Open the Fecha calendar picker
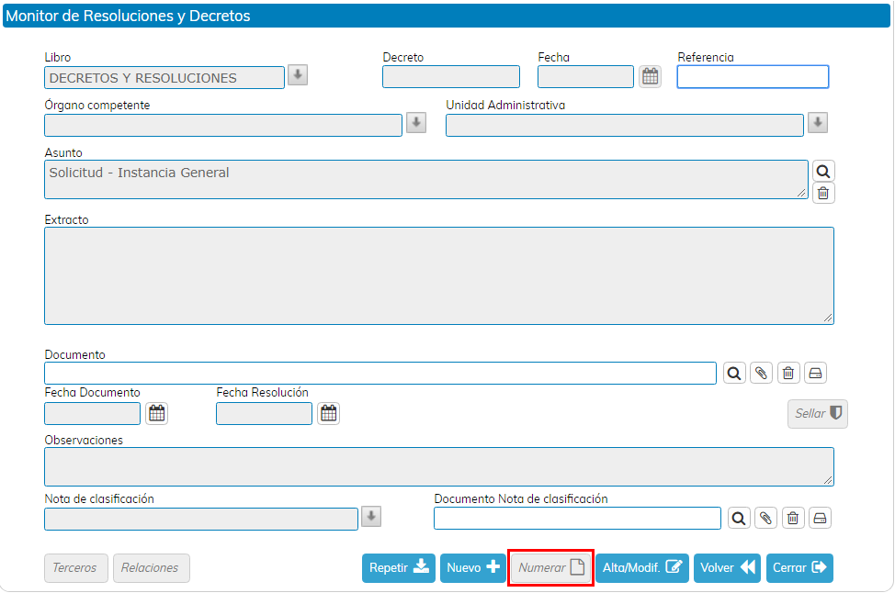895x593 pixels. click(x=651, y=76)
